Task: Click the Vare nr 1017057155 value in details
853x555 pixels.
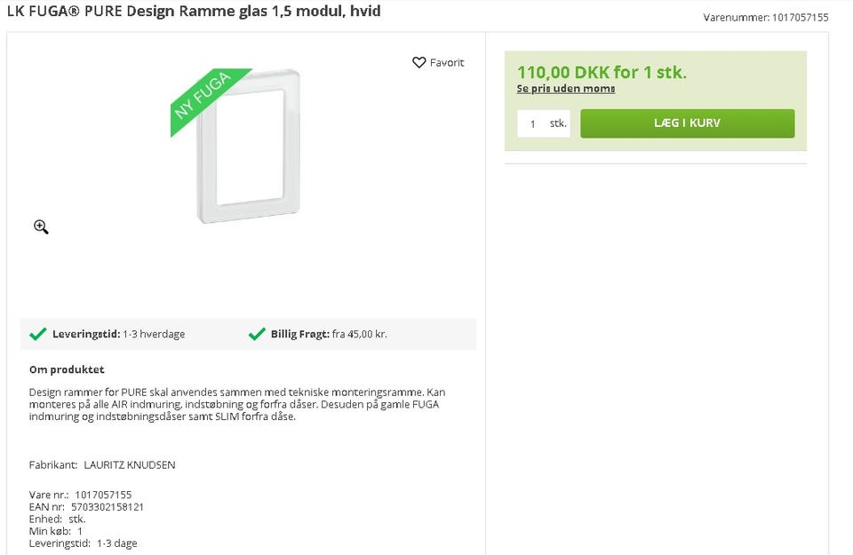Action: (103, 495)
